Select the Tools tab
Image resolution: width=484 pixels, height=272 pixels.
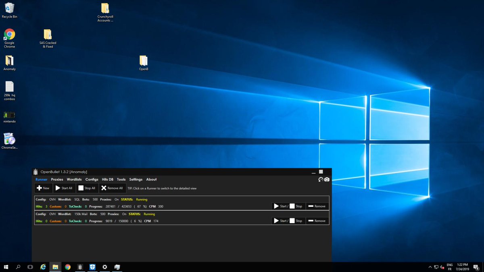click(121, 179)
